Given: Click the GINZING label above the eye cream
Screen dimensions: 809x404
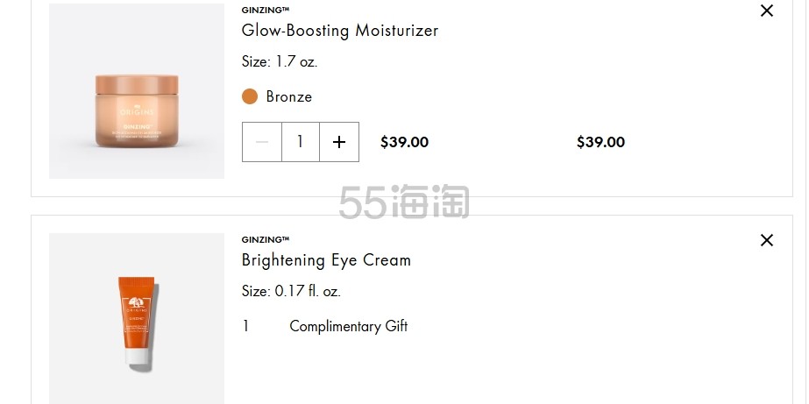Looking at the screenshot, I should tap(266, 239).
